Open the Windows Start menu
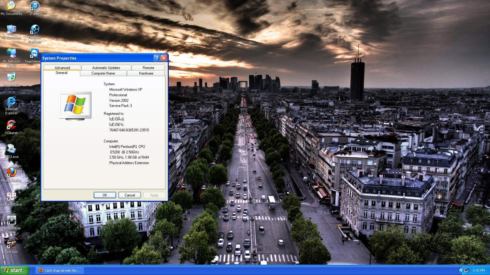 click(x=14, y=270)
